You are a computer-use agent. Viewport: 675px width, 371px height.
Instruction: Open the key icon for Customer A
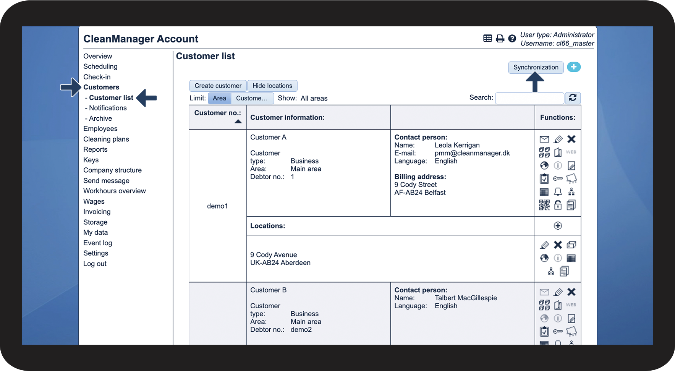tap(558, 178)
